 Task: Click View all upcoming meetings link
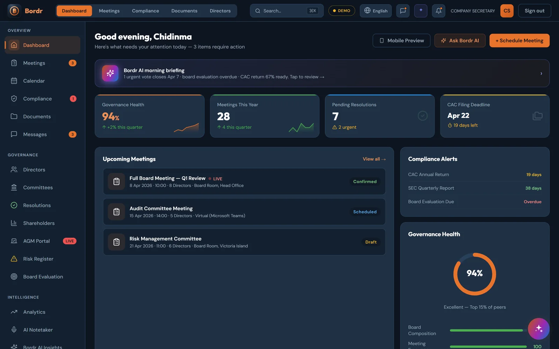pos(374,159)
